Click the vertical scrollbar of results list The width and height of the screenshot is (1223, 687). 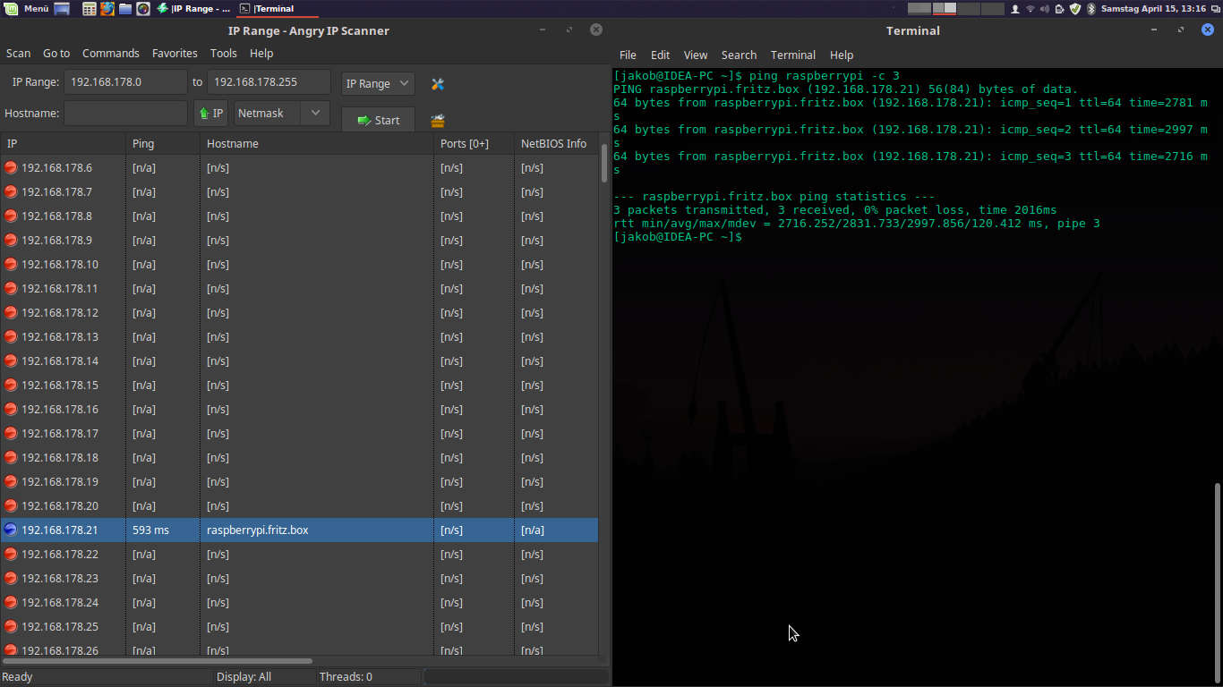(604, 161)
